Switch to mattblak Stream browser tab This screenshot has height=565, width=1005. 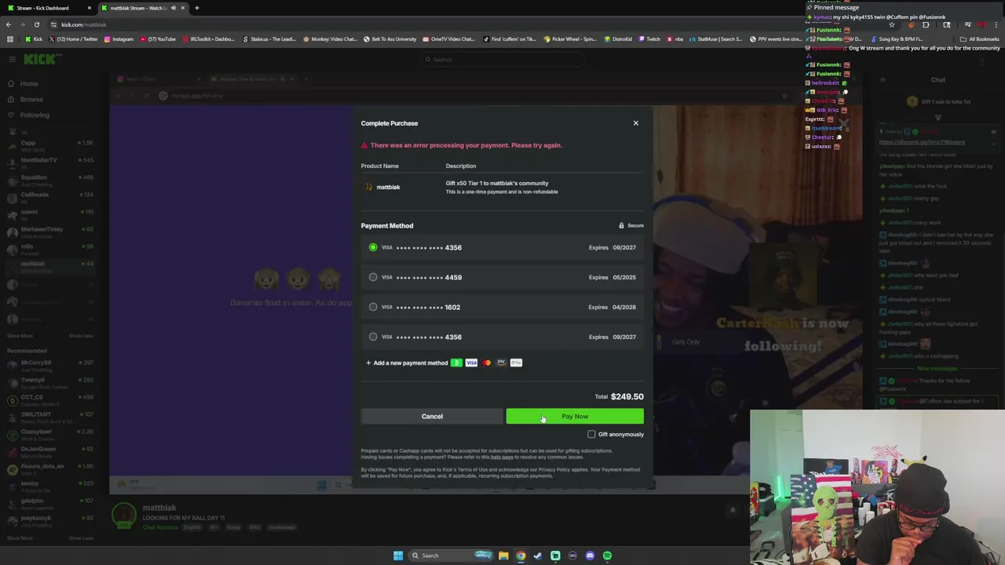[142, 8]
